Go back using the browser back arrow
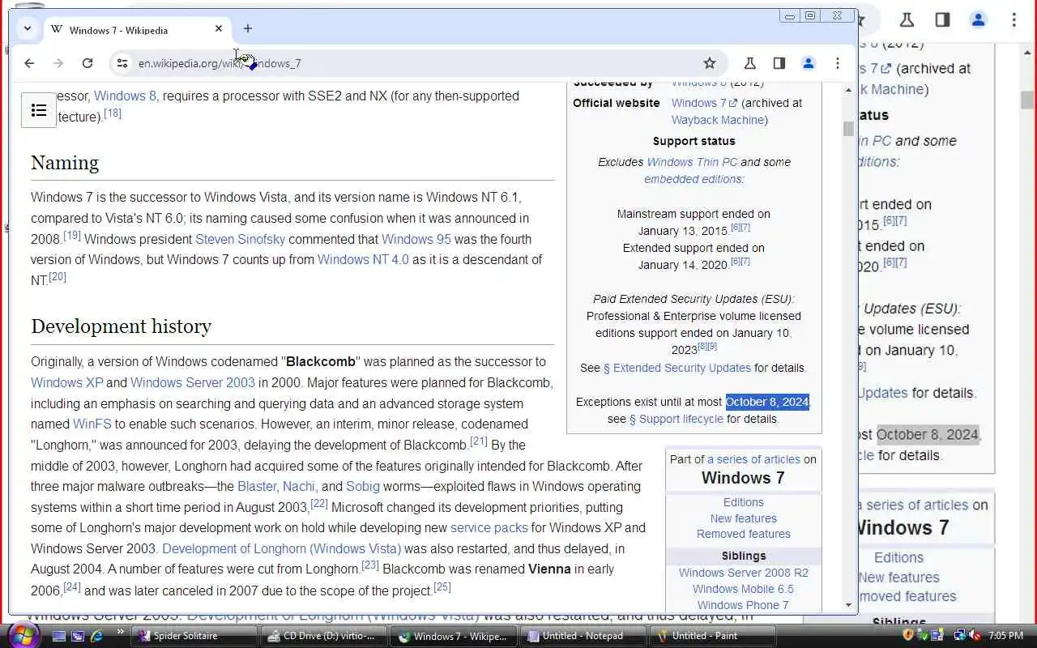This screenshot has width=1037, height=648. click(29, 63)
